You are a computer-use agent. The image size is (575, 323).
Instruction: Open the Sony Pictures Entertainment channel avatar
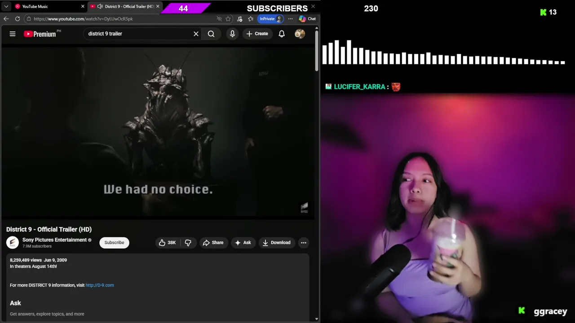click(13, 243)
